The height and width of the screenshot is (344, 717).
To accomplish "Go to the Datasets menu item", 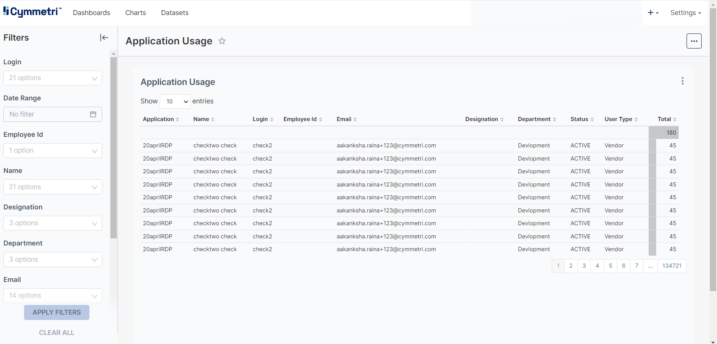I will [175, 13].
